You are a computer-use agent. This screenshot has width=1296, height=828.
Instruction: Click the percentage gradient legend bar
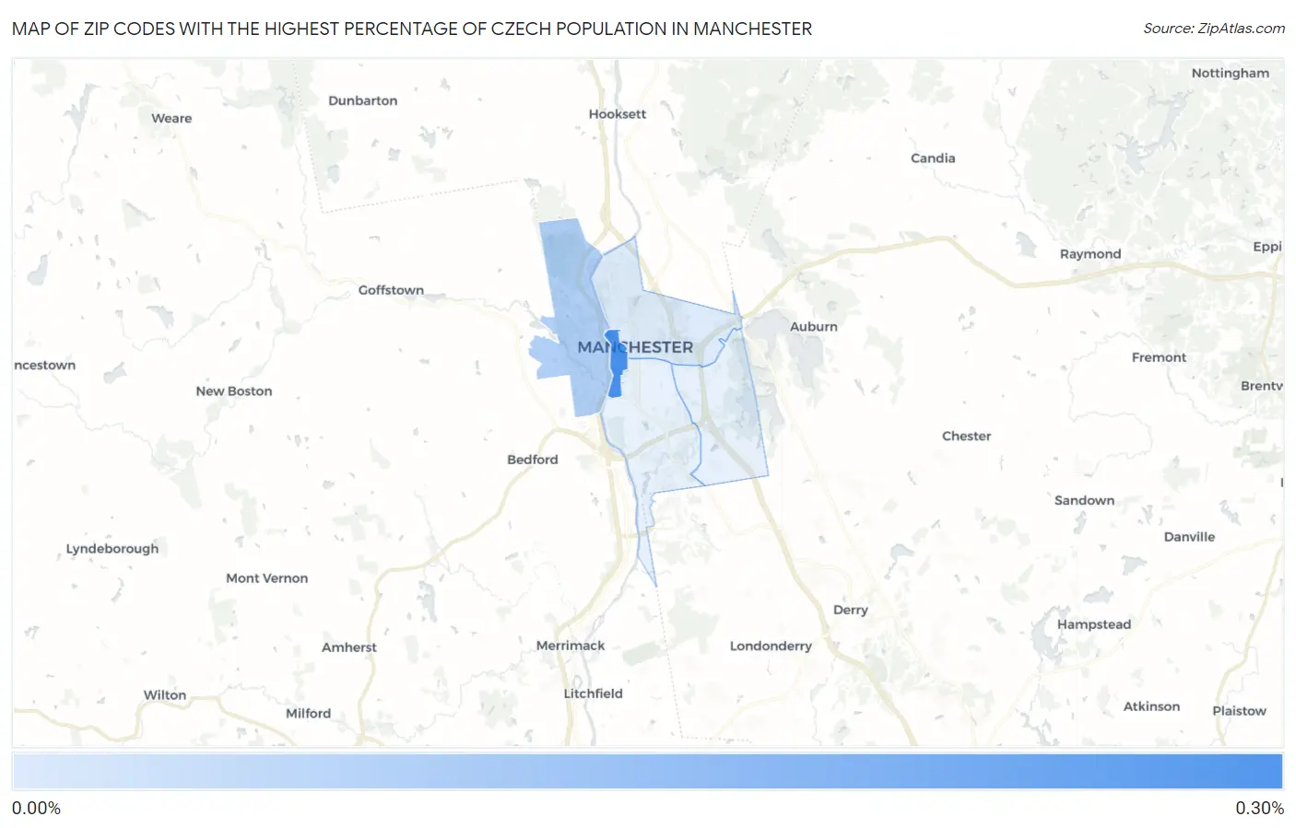pos(647,772)
